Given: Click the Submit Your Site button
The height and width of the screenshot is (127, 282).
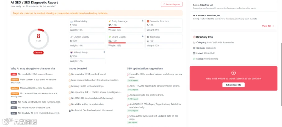Looking at the screenshot, I should coord(233,85).
